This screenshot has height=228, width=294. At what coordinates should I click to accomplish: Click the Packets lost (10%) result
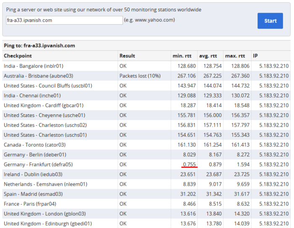pos(140,76)
